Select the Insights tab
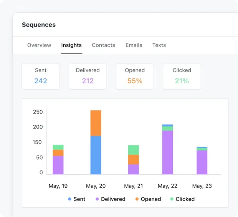The height and width of the screenshot is (217, 238). point(71,45)
